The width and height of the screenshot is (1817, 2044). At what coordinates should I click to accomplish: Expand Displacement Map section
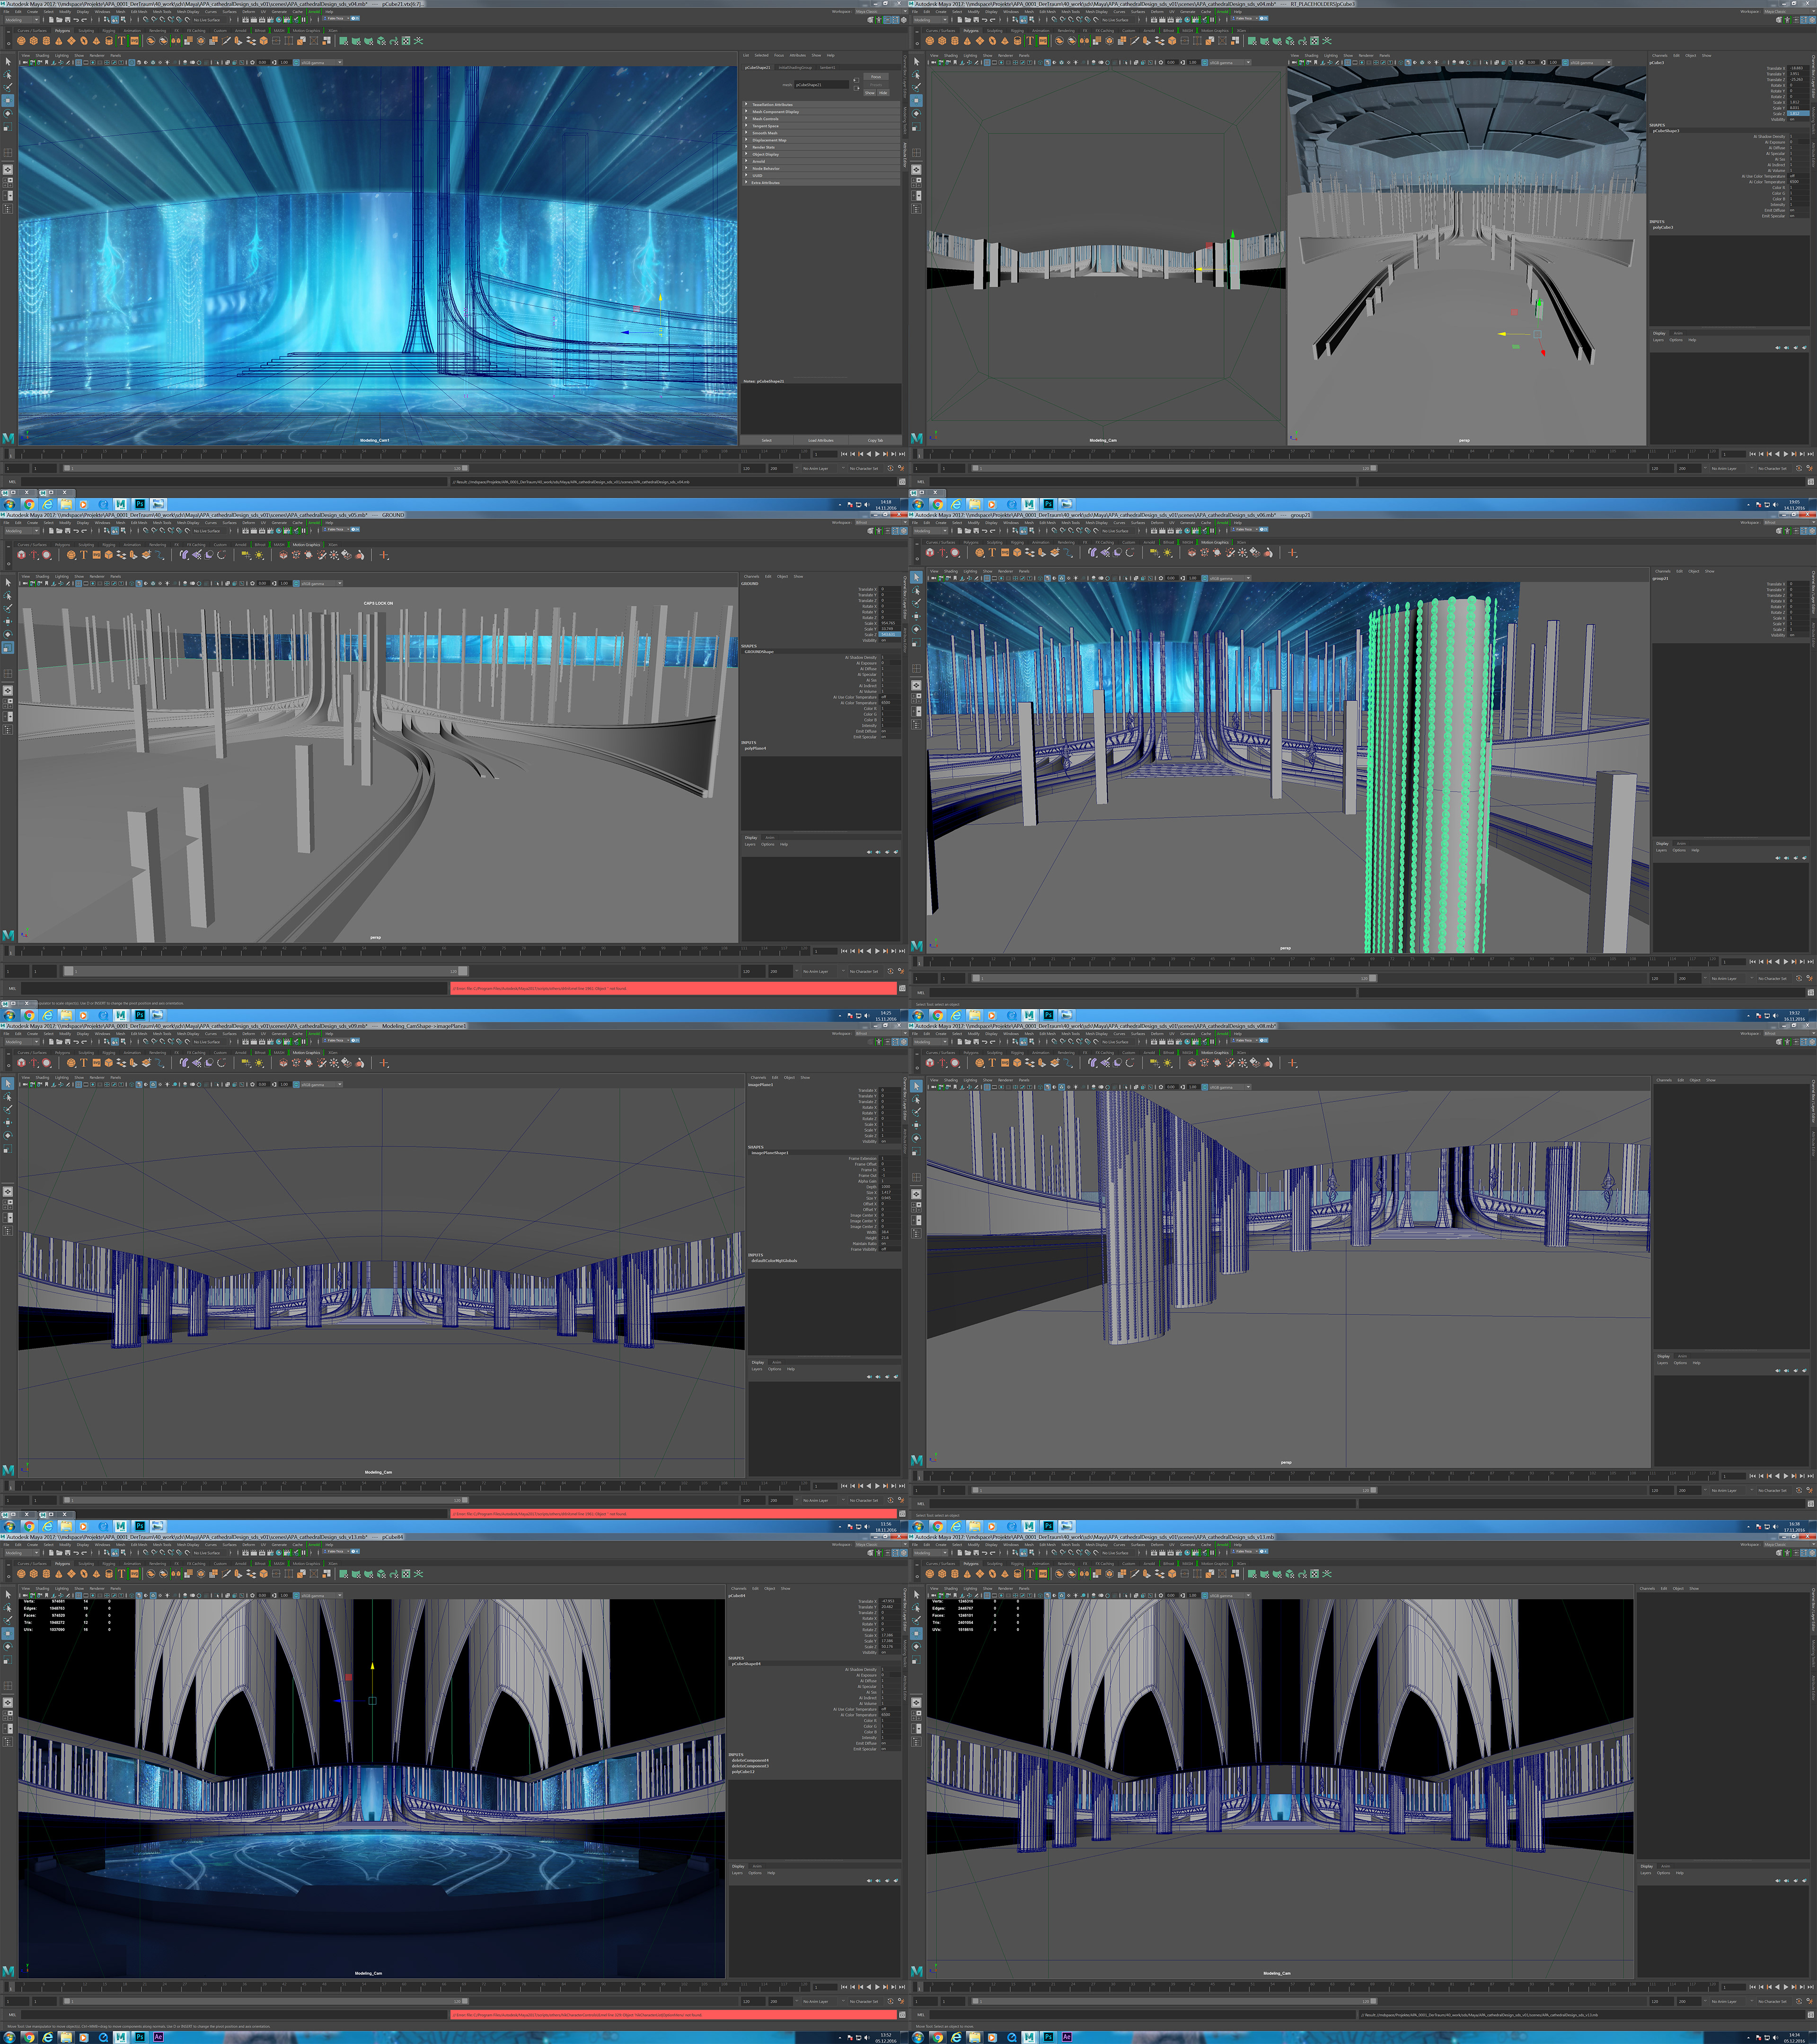821,140
